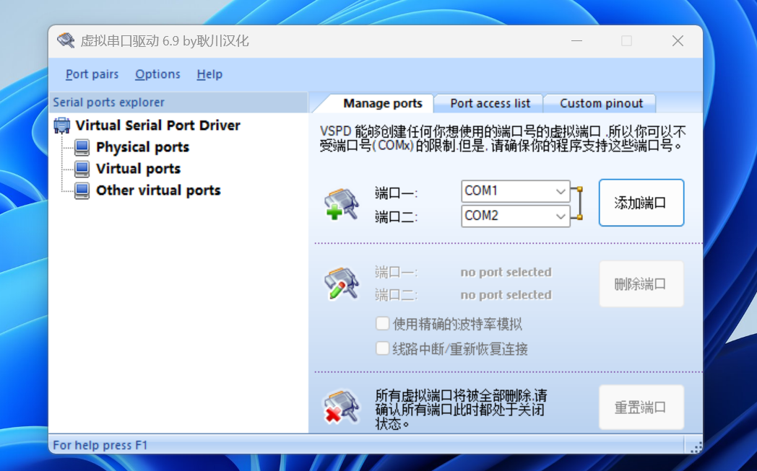Click the delete all ports red-X icon
Viewport: 757px width, 471px height.
(342, 407)
